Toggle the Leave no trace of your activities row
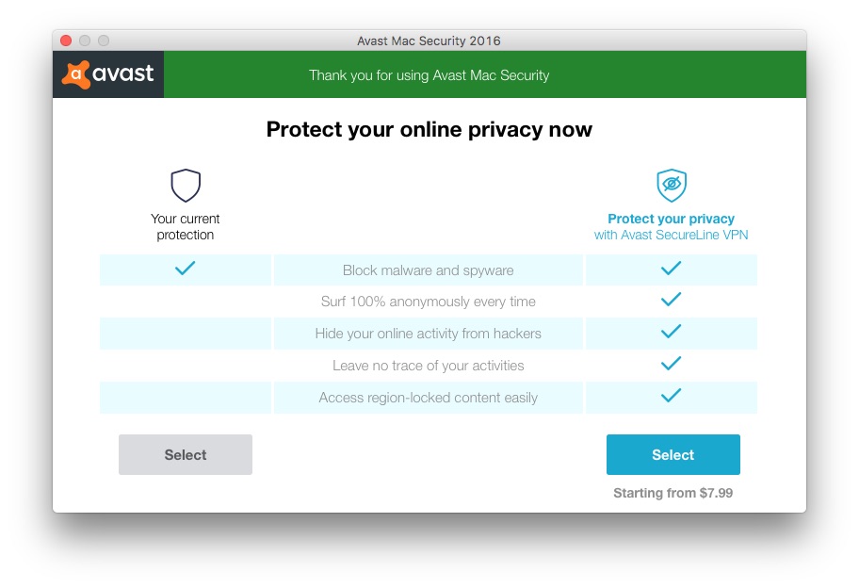859x588 pixels. [x=428, y=365]
